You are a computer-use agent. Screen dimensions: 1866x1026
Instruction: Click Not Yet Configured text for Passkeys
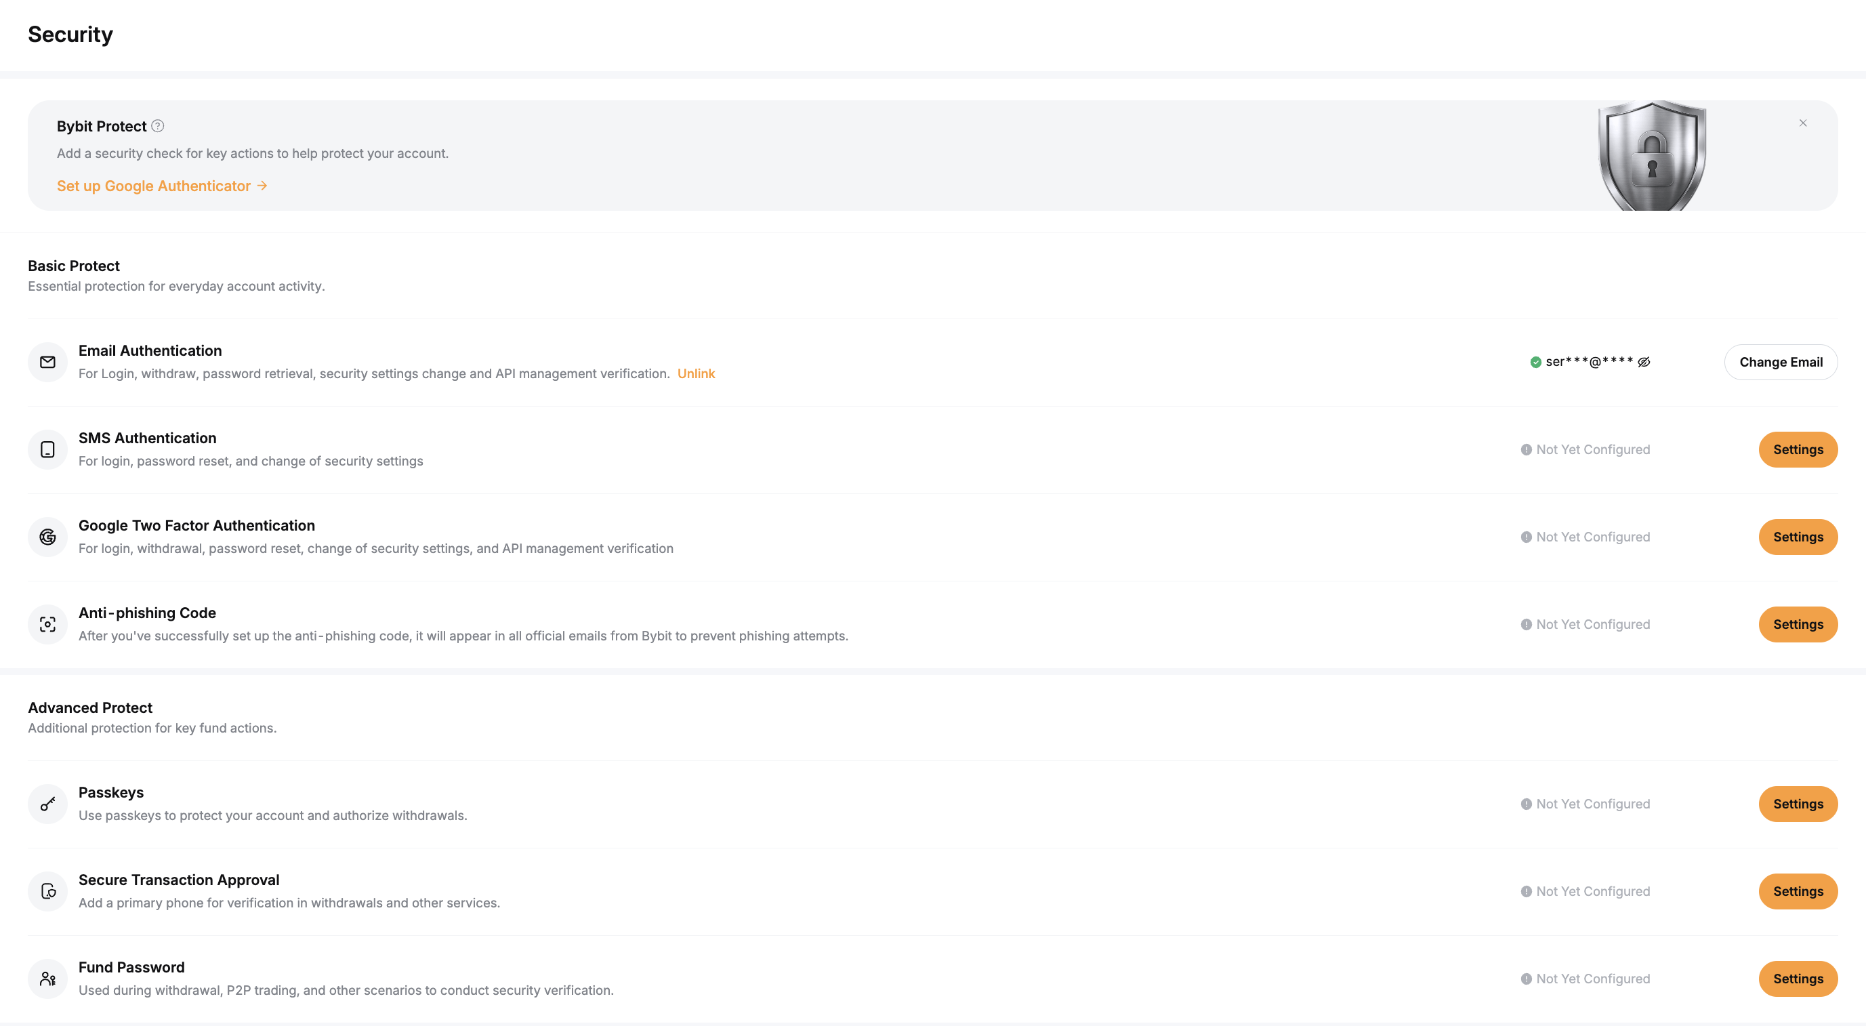pyautogui.click(x=1593, y=804)
